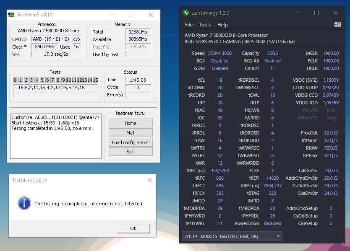Click the Clock field showing 3400 MHz
This screenshot has height=251, width=350.
click(x=45, y=47)
